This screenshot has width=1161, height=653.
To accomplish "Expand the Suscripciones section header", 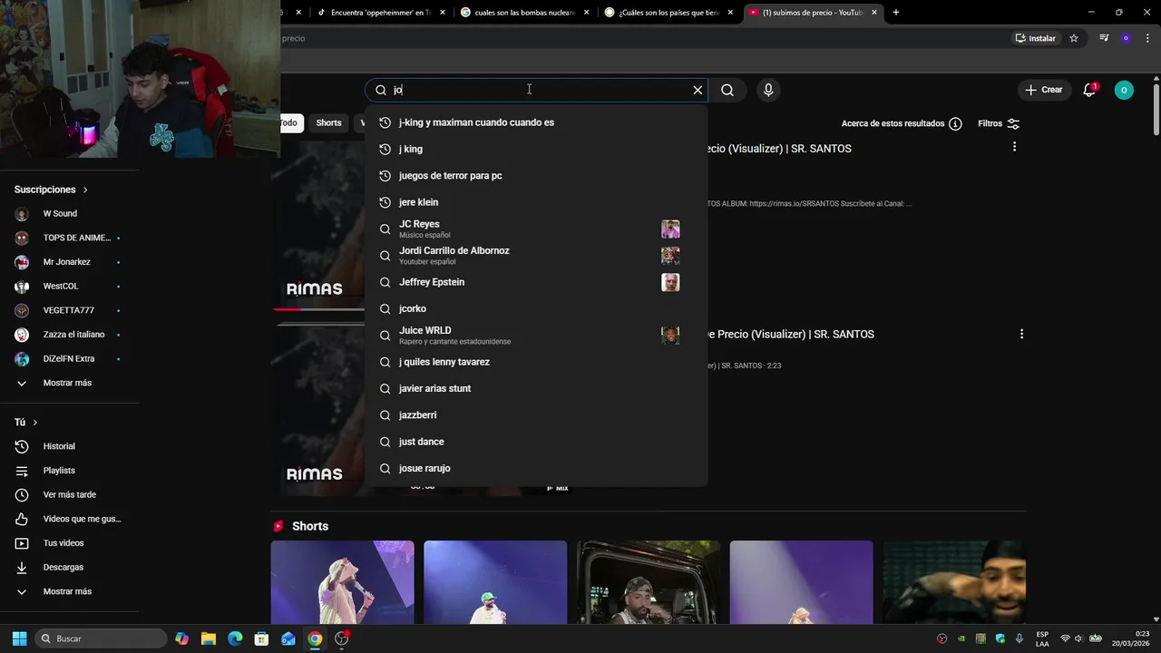I will point(51,190).
